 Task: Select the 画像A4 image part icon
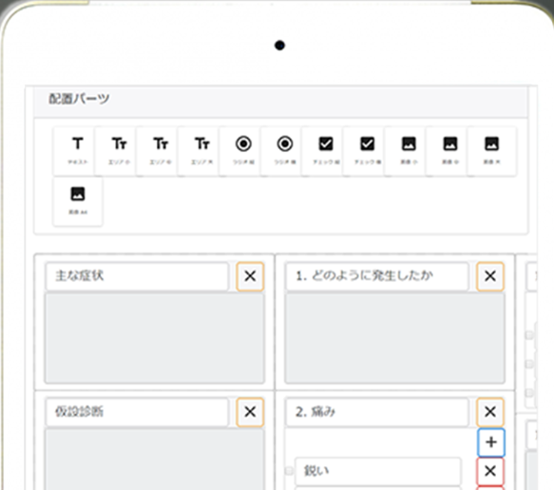pyautogui.click(x=78, y=201)
